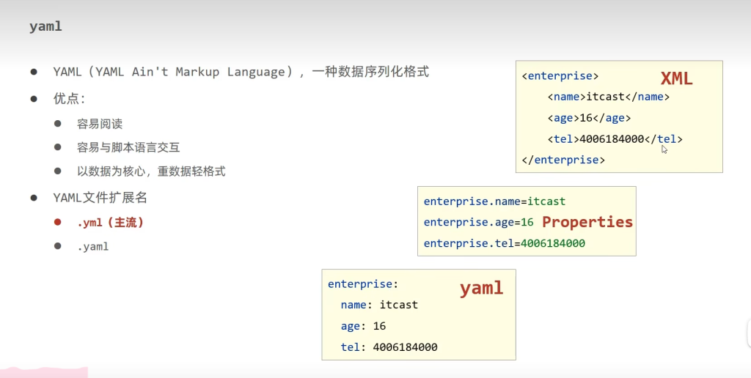The height and width of the screenshot is (378, 751).
Task: Click the floating side handle at right edge
Action: pyautogui.click(x=747, y=333)
